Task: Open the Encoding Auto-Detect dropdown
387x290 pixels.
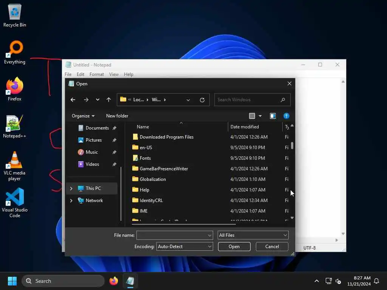Action: 184,247
